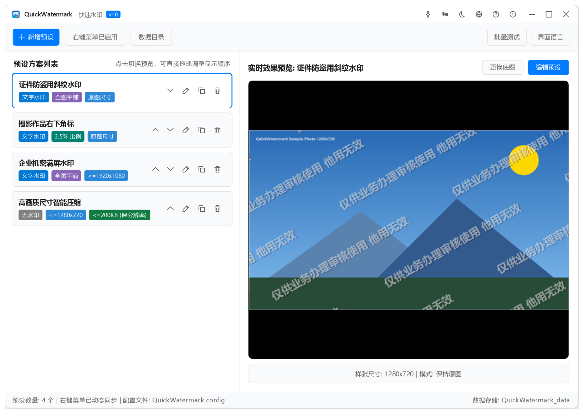Image resolution: width=584 pixels, height=414 pixels.
Task: Select the 高画质尺寸智能压缩 preset card
Action: coord(122,209)
